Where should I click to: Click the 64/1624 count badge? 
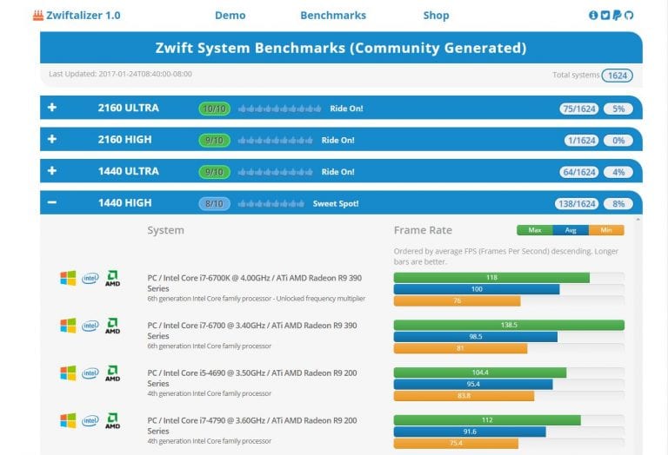[579, 172]
